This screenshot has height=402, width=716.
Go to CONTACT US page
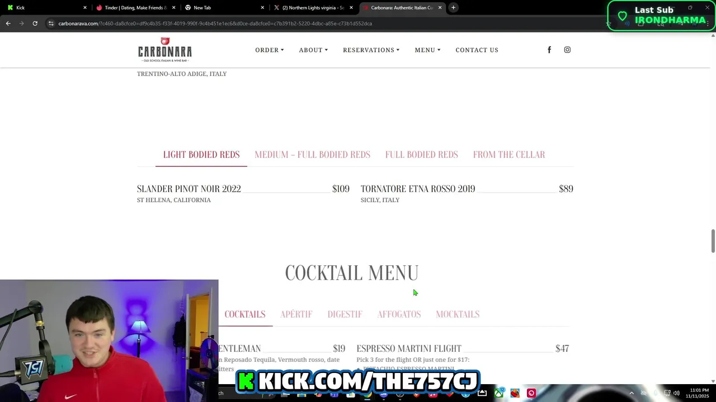point(477,50)
